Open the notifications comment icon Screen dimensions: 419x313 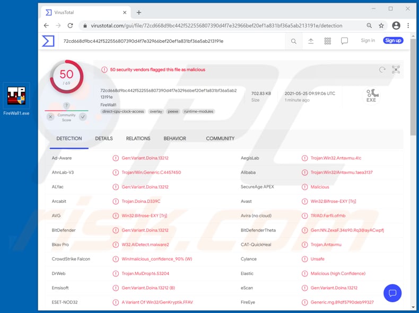[344, 41]
